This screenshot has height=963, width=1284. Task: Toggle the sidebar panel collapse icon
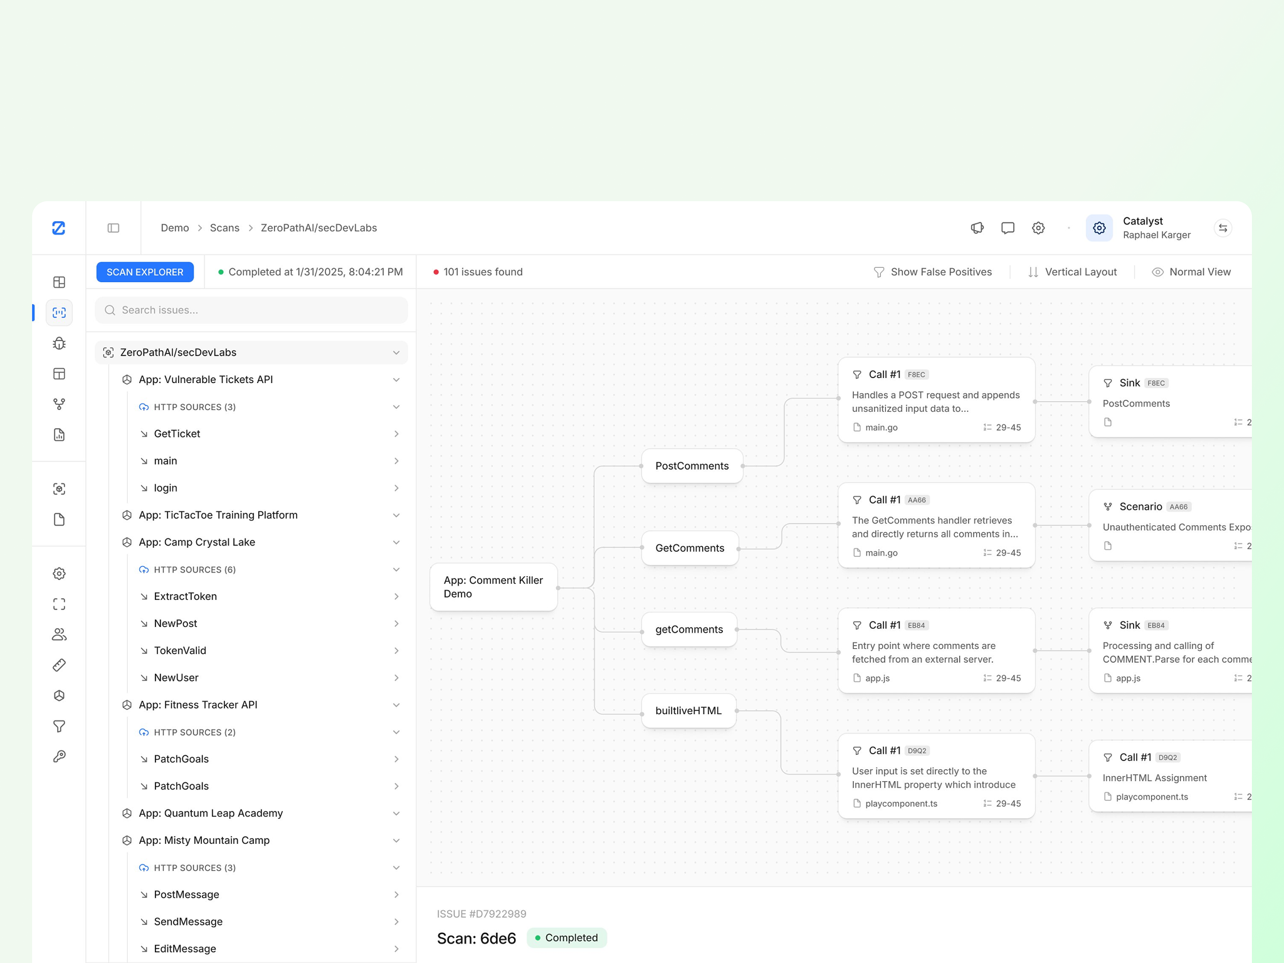pyautogui.click(x=113, y=228)
